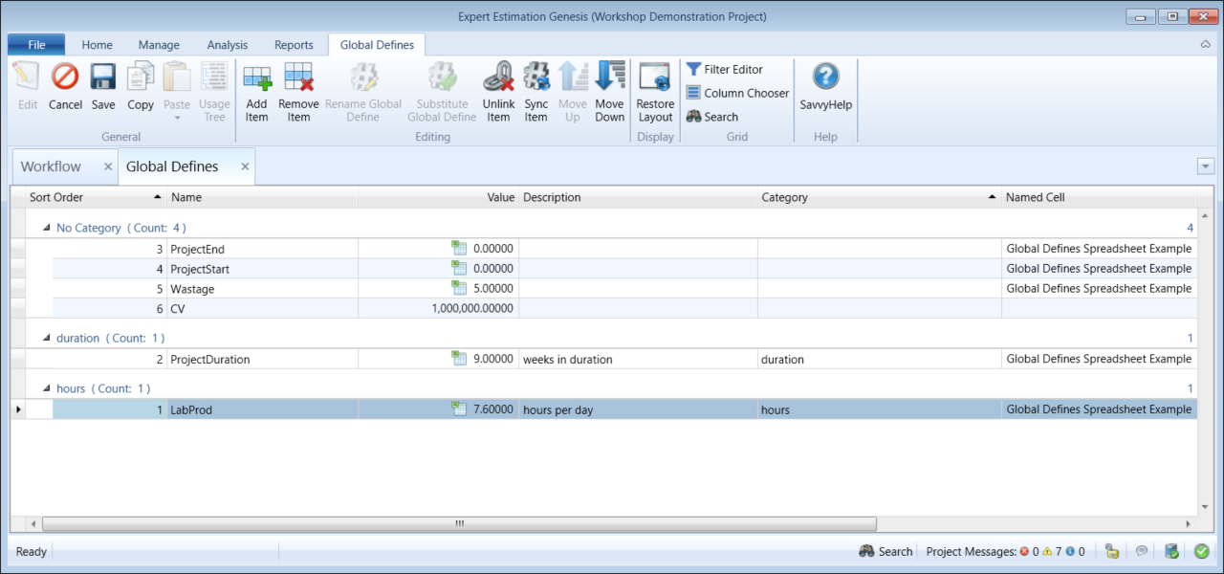Unlink the selected item
This screenshot has height=574, width=1224.
(498, 77)
